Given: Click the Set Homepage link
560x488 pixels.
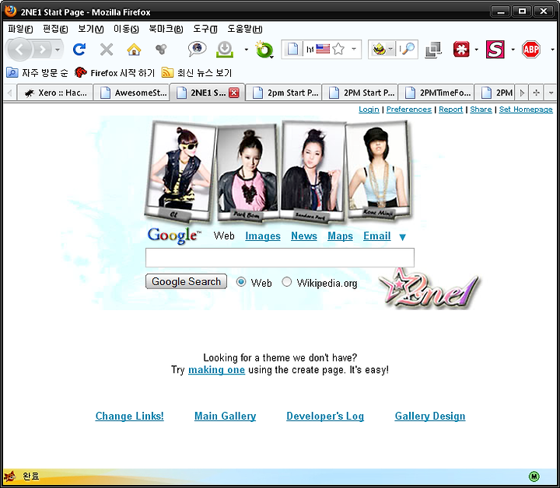Looking at the screenshot, I should click(526, 110).
